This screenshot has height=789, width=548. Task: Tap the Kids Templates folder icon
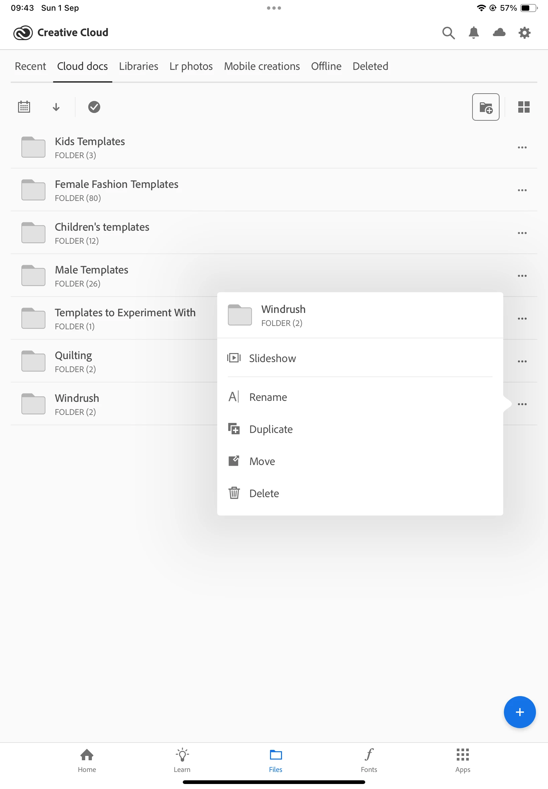click(x=33, y=147)
